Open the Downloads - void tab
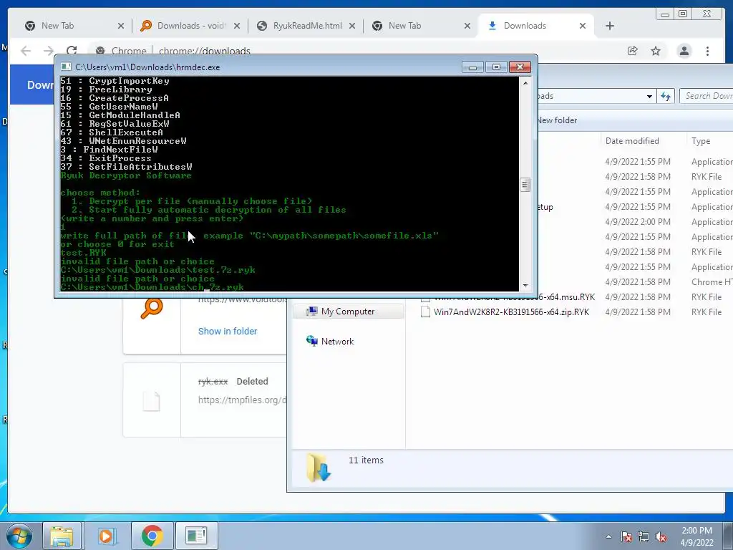Screen dimensions: 733x550 tap(190, 26)
